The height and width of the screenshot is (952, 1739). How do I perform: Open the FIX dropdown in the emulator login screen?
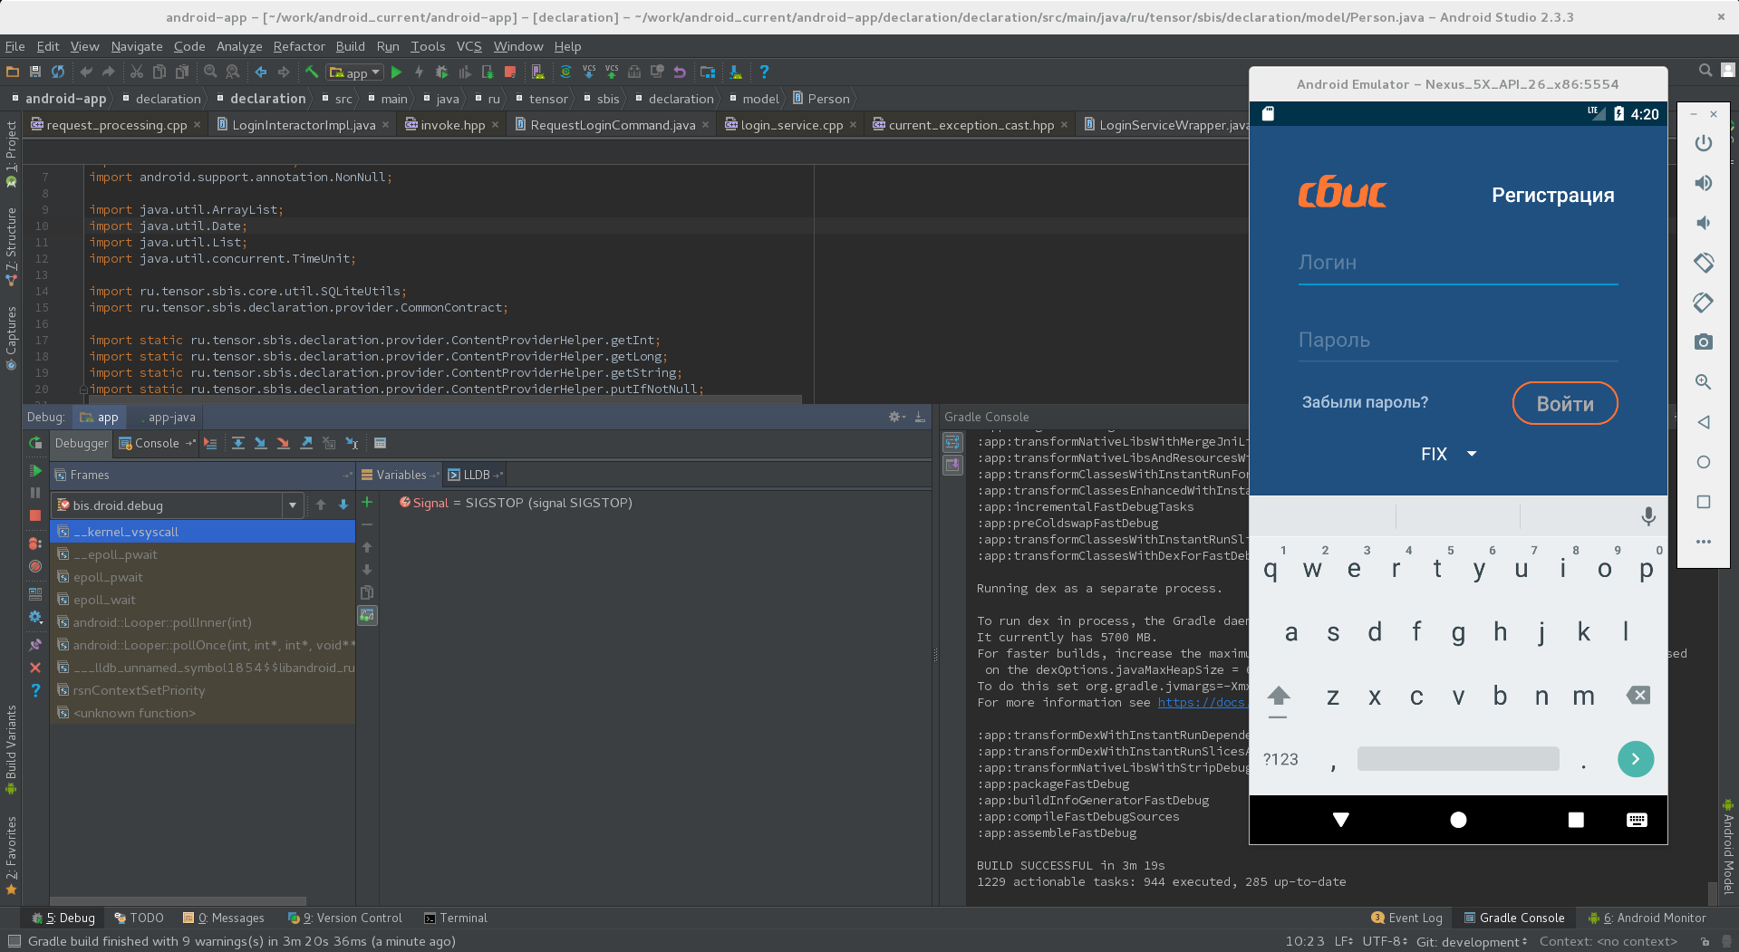pyautogui.click(x=1448, y=454)
